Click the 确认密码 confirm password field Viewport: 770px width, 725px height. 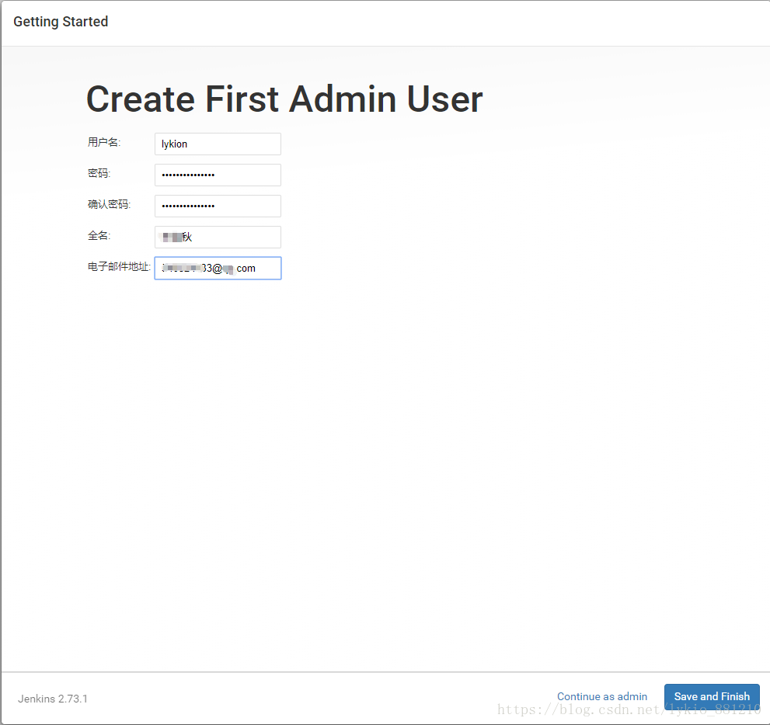(x=217, y=206)
